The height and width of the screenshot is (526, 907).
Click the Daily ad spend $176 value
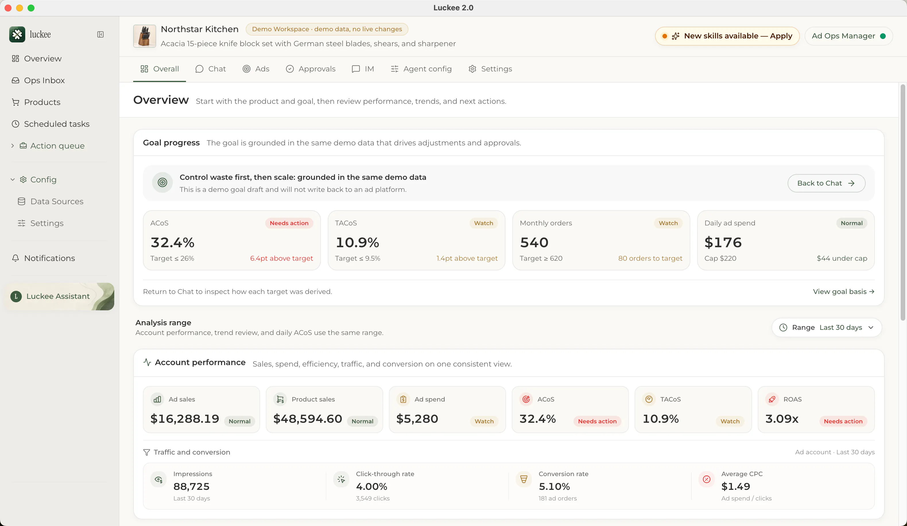click(723, 243)
